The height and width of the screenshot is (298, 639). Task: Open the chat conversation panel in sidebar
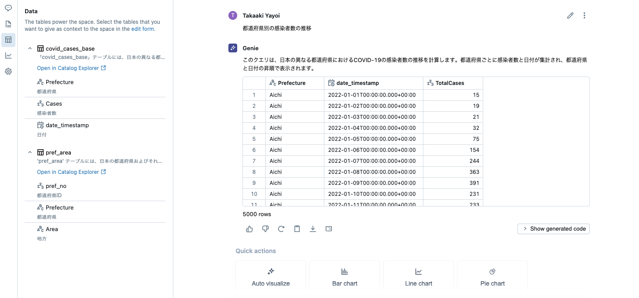coord(8,8)
